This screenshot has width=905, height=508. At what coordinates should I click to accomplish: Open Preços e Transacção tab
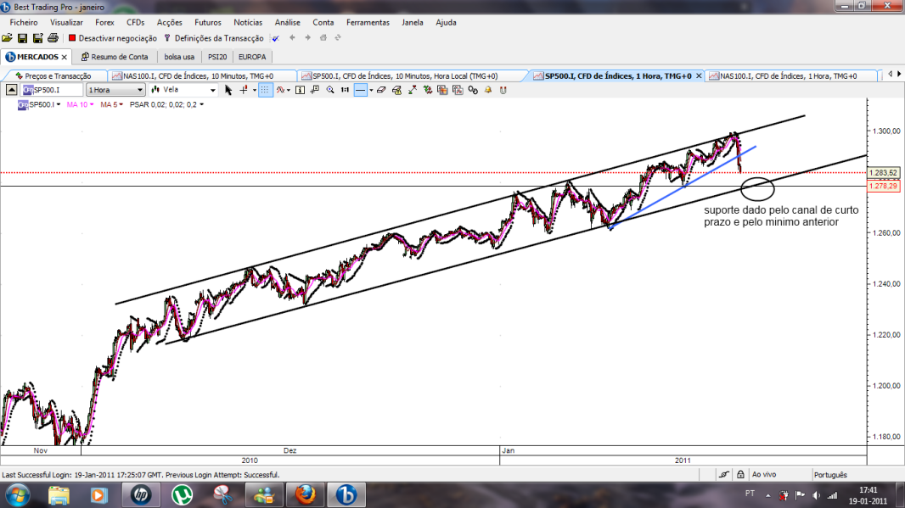[54, 75]
